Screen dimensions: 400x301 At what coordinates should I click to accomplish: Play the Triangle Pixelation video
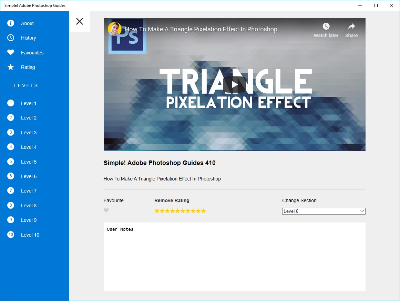coord(234,84)
